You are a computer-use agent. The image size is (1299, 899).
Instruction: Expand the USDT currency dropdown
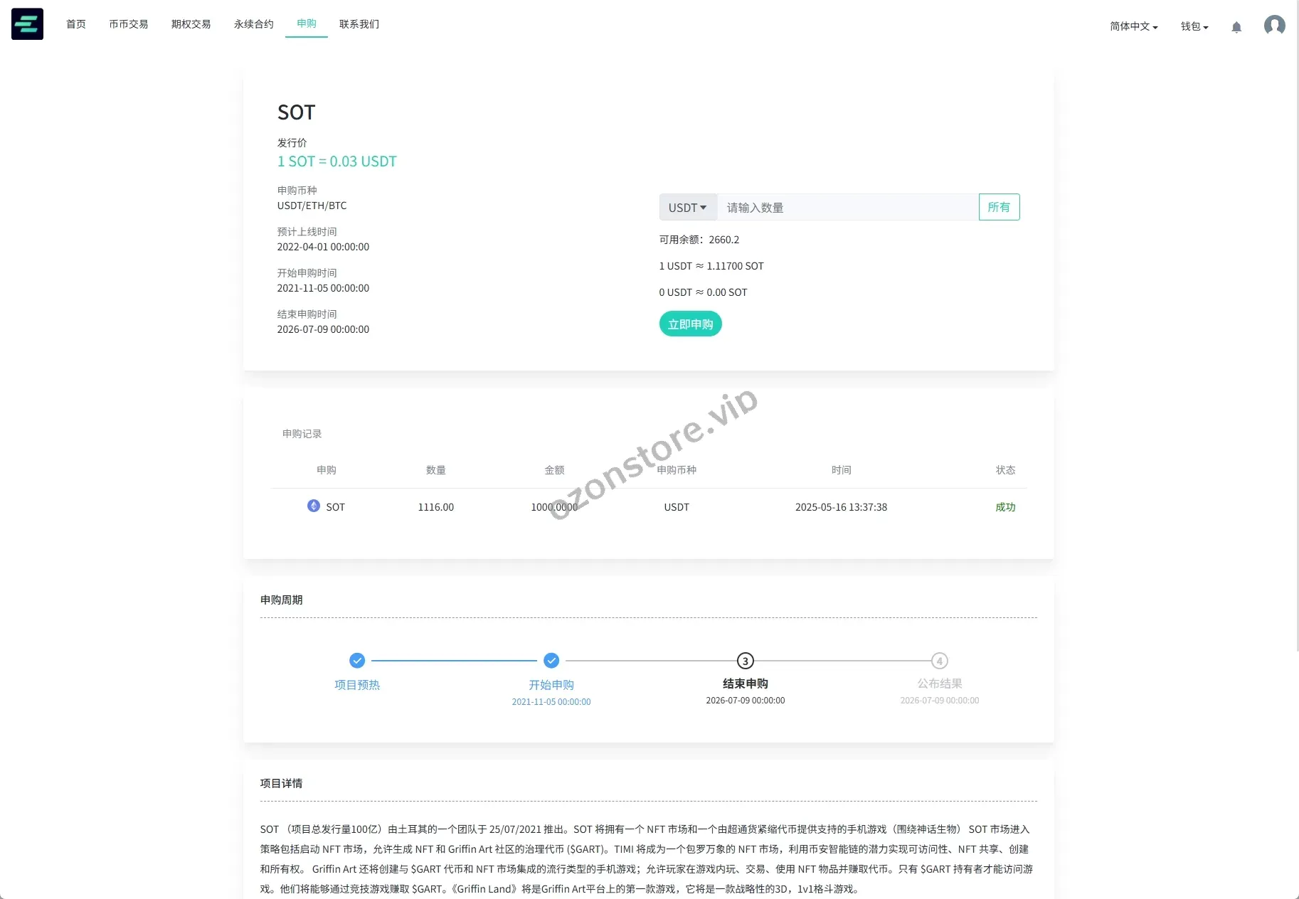click(x=687, y=208)
